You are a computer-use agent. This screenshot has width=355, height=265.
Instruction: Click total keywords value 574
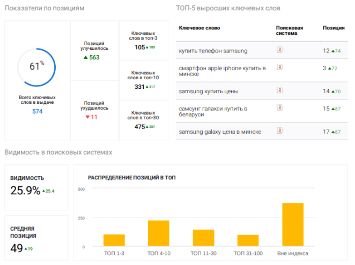click(x=38, y=111)
